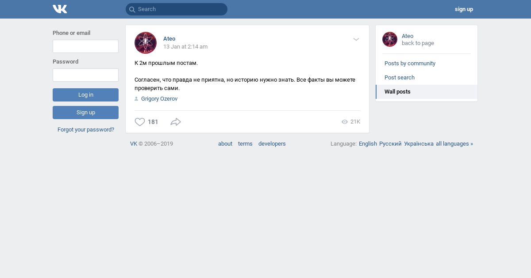Like the post with heart icon
Screen dimensions: 531x278
tap(140, 122)
